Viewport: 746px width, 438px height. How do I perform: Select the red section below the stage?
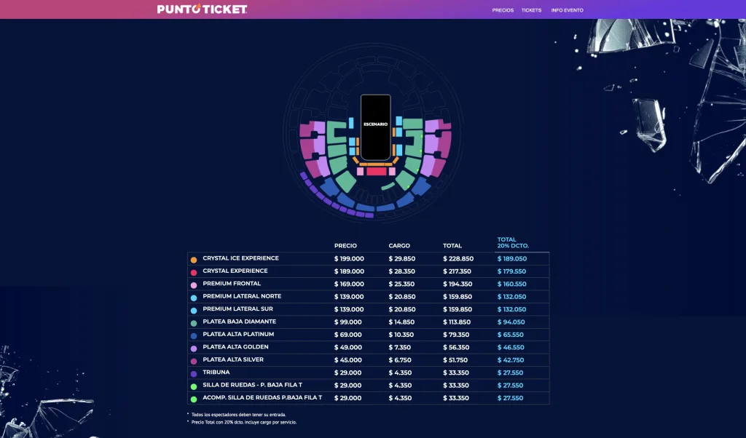click(376, 172)
